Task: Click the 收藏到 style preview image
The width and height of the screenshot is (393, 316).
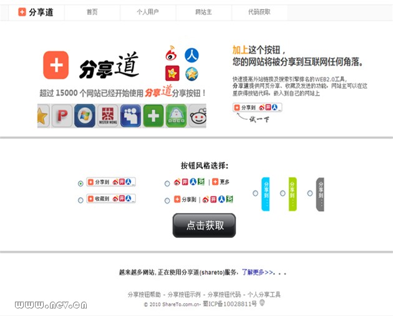Action: click(x=111, y=199)
